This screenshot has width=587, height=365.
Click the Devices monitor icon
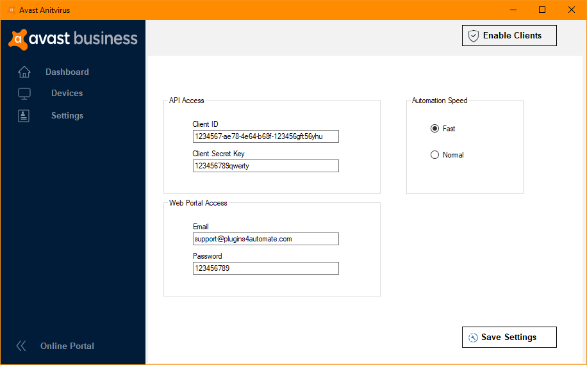[x=24, y=93]
